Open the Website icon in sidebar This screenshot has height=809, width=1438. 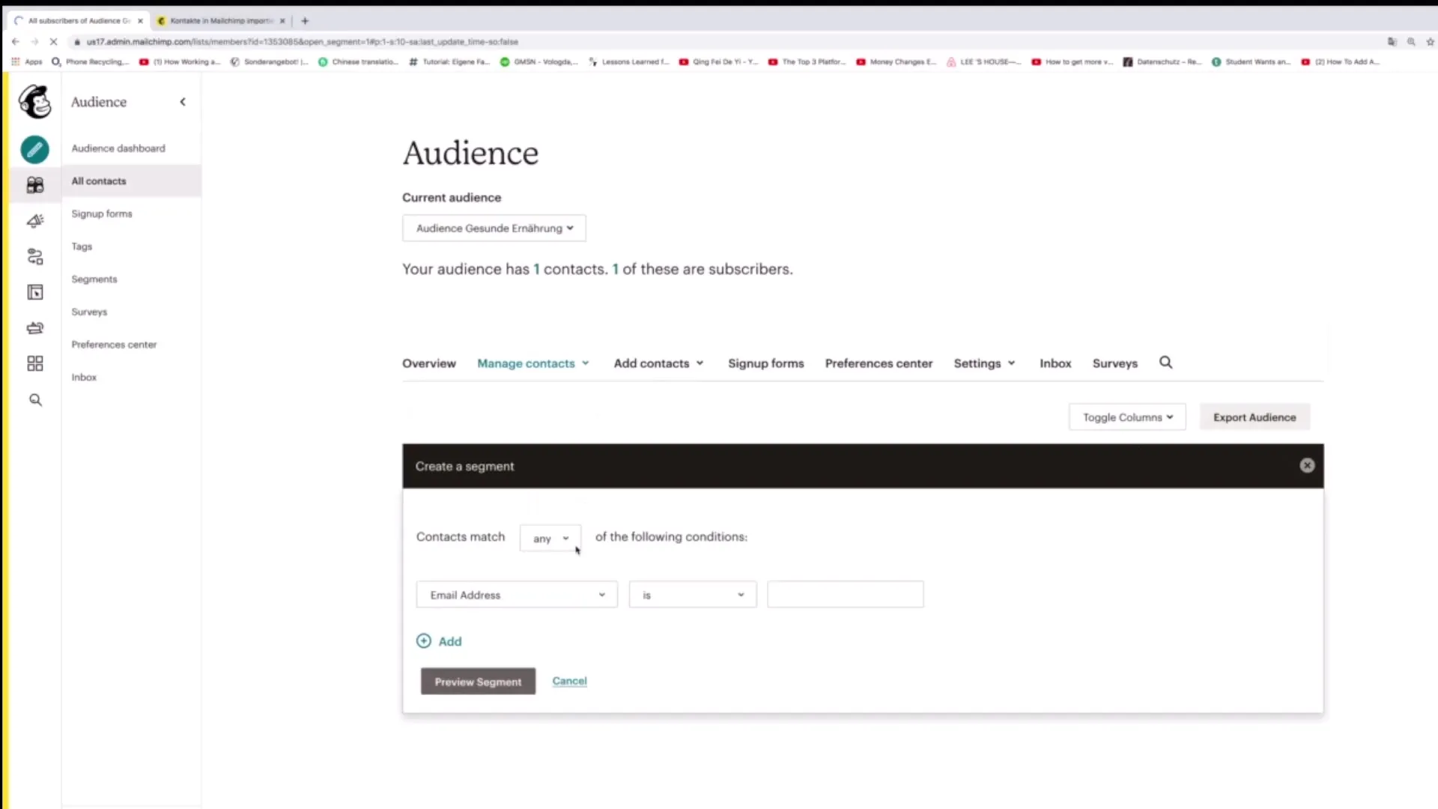35,292
